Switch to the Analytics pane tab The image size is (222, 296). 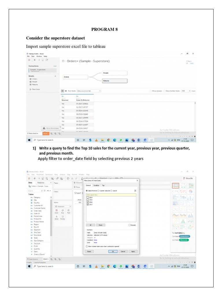tap(41, 183)
